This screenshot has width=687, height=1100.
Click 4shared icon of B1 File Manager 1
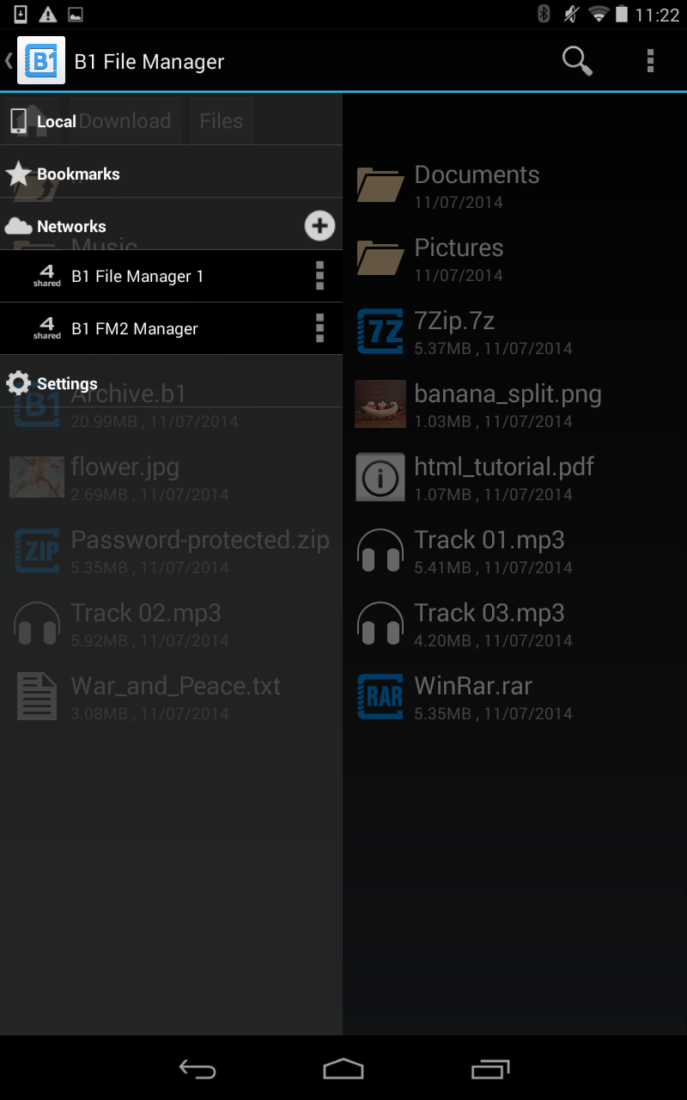[47, 277]
